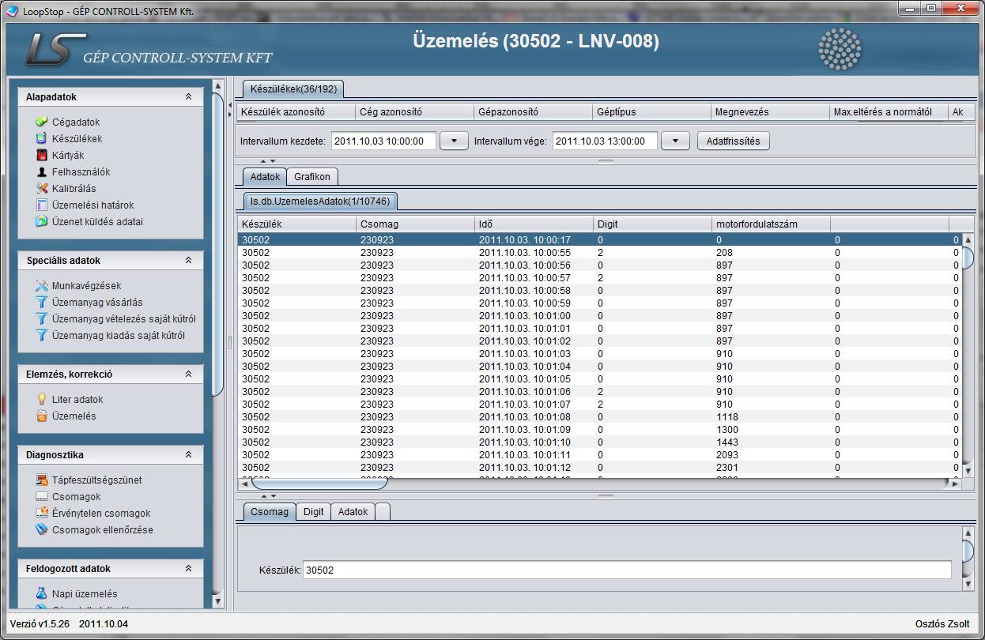Open Kalibrálás tools icon

(x=42, y=189)
